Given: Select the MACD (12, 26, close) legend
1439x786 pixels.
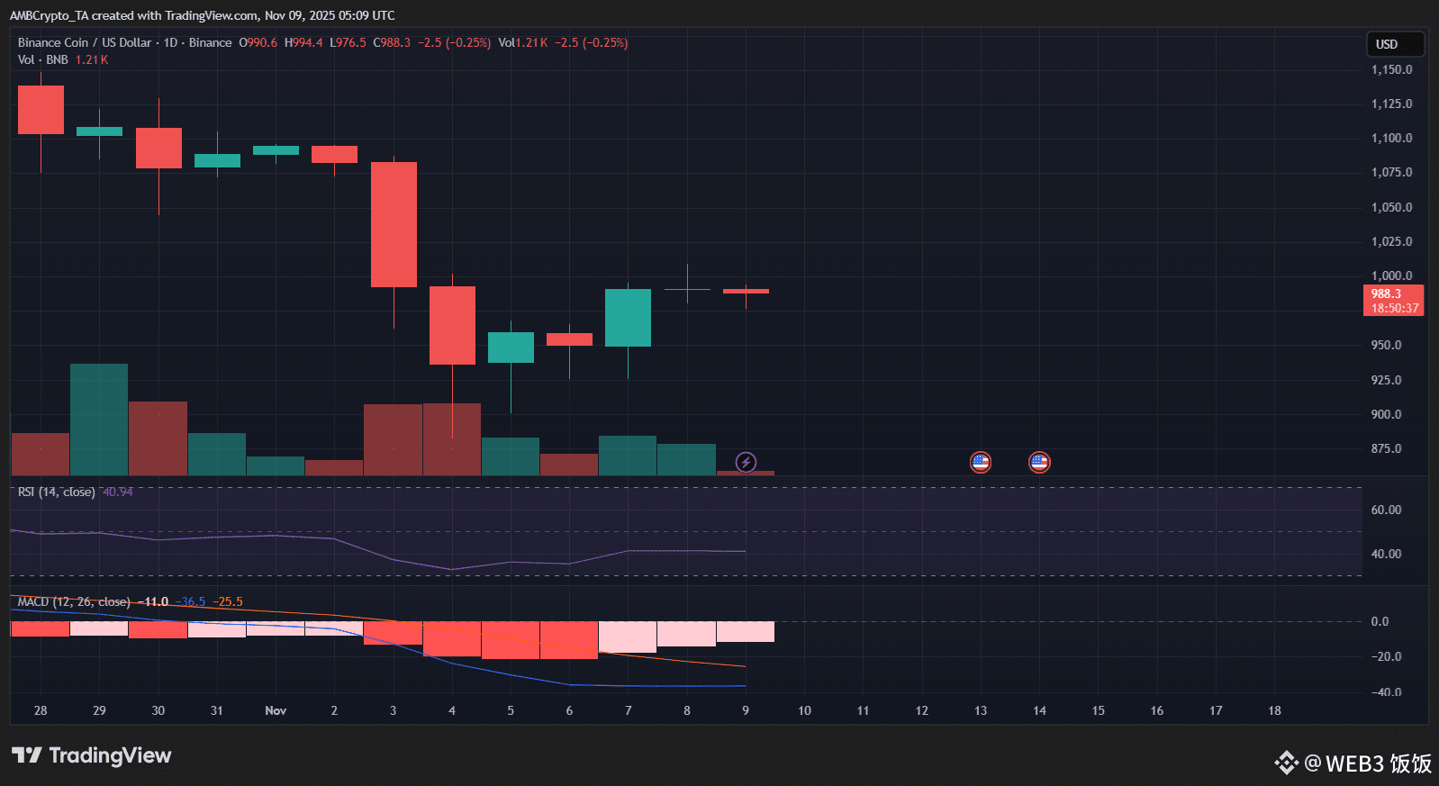Looking at the screenshot, I should tap(74, 601).
